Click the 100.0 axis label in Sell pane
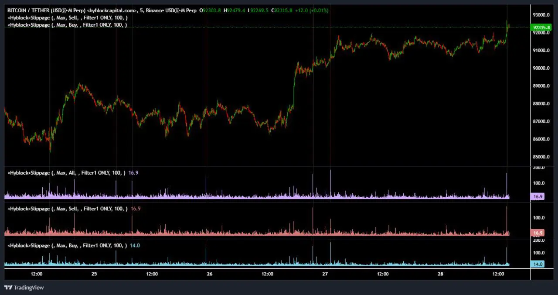 539,218
